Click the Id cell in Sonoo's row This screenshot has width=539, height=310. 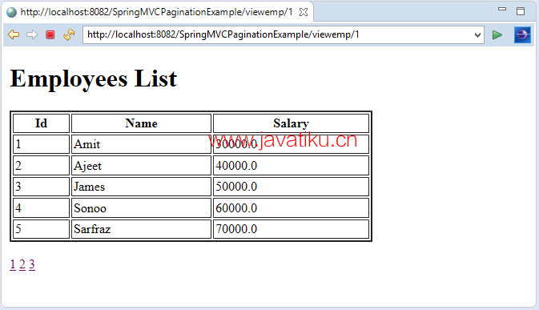click(42, 208)
